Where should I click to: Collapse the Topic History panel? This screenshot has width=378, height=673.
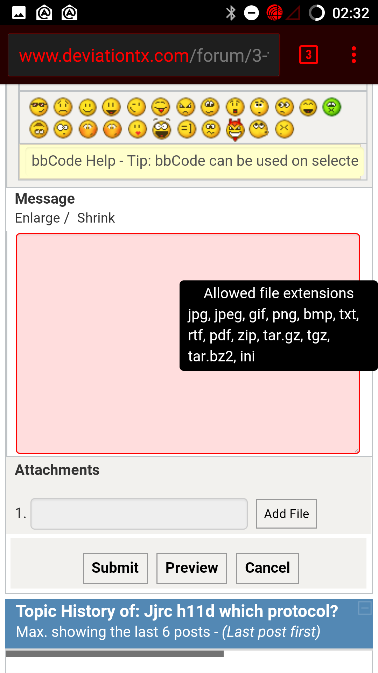point(365,608)
